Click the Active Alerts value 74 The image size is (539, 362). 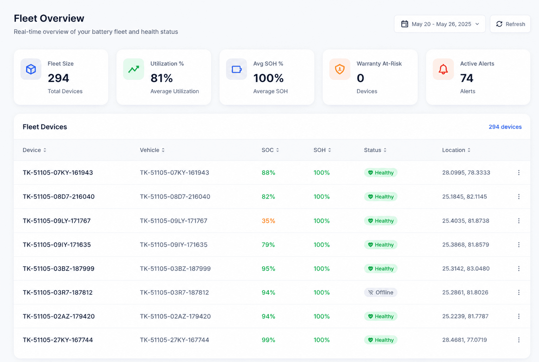[467, 78]
